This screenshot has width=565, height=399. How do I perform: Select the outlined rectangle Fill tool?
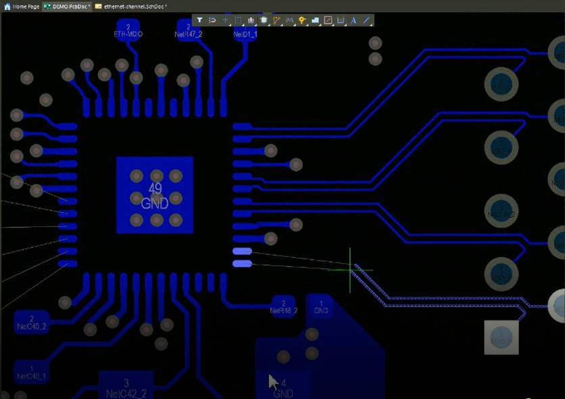point(328,20)
